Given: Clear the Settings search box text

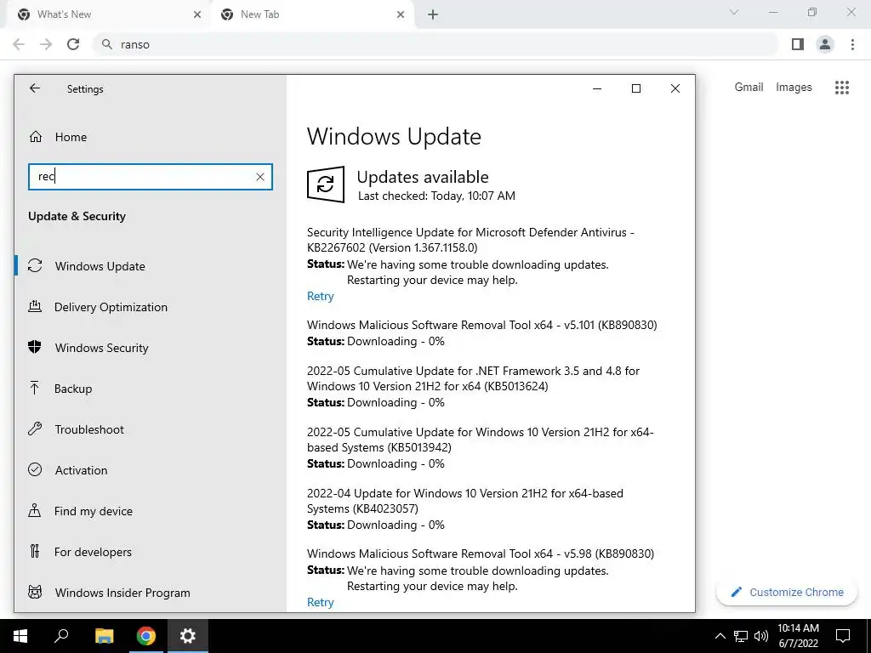Looking at the screenshot, I should 260,177.
